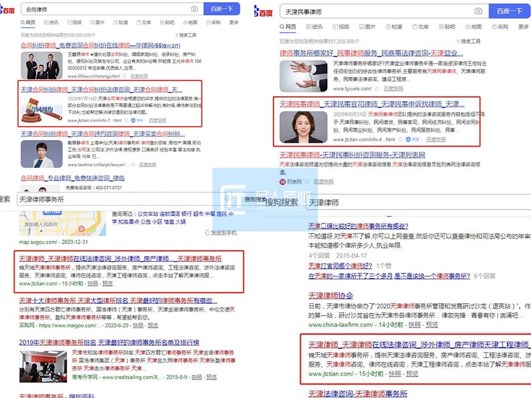Viewport: 531px width, 398px height.
Task: Open 采购 tab on 天津民事律师 results page
Action: (500, 27)
